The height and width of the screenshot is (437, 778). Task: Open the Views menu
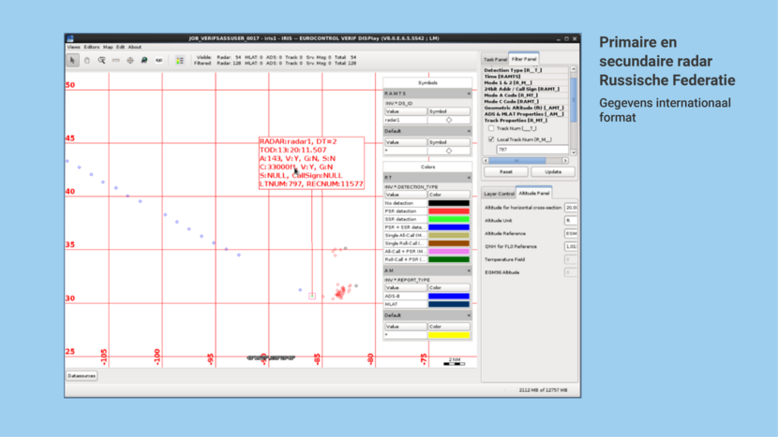73,47
